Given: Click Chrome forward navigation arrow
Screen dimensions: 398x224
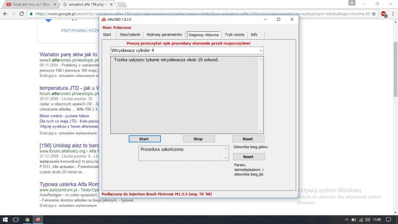Looking at the screenshot, I should [13, 14].
